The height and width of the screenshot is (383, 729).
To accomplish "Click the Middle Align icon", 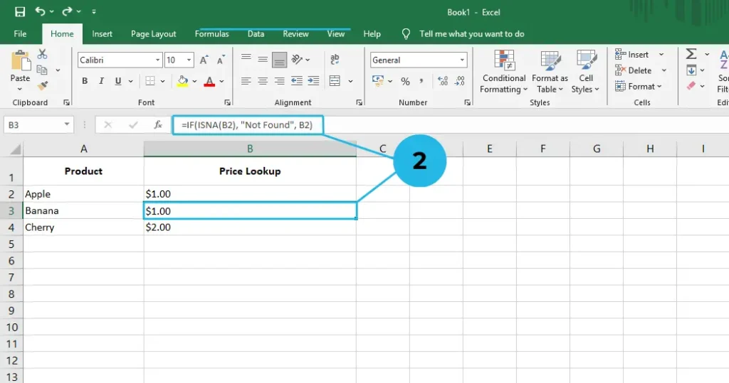I will [x=263, y=59].
